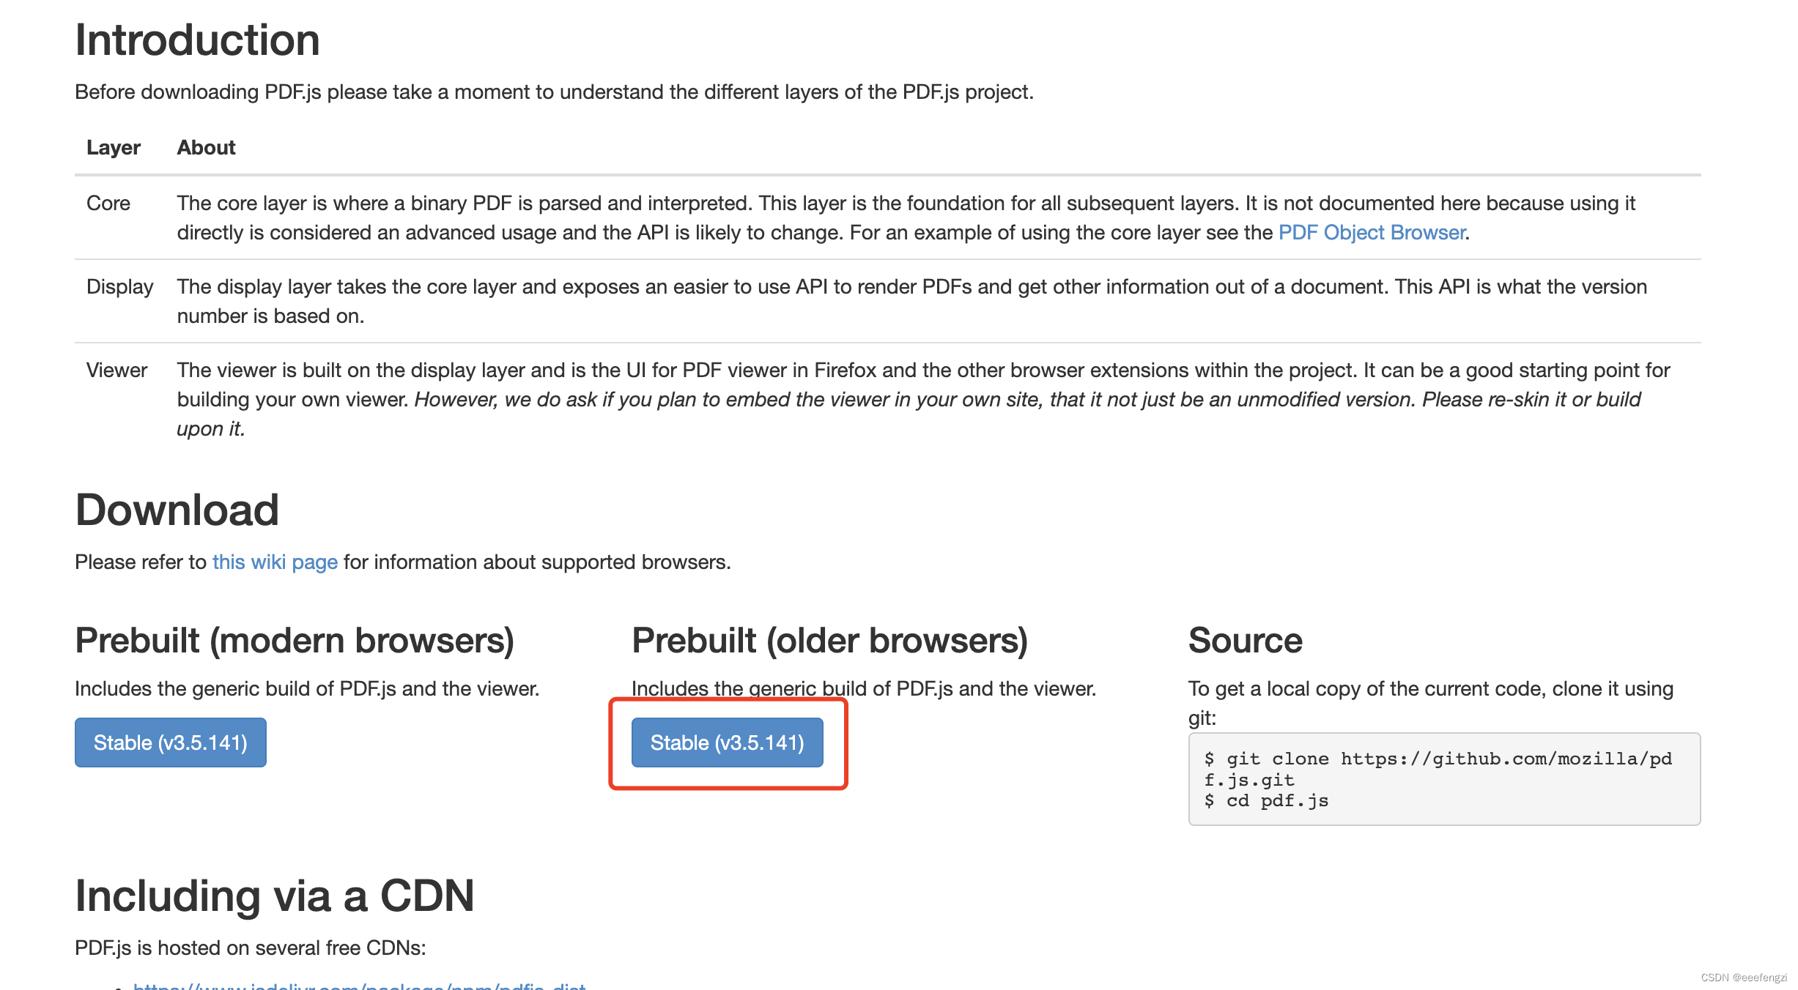
Task: Click the Source section heading
Action: pos(1246,641)
